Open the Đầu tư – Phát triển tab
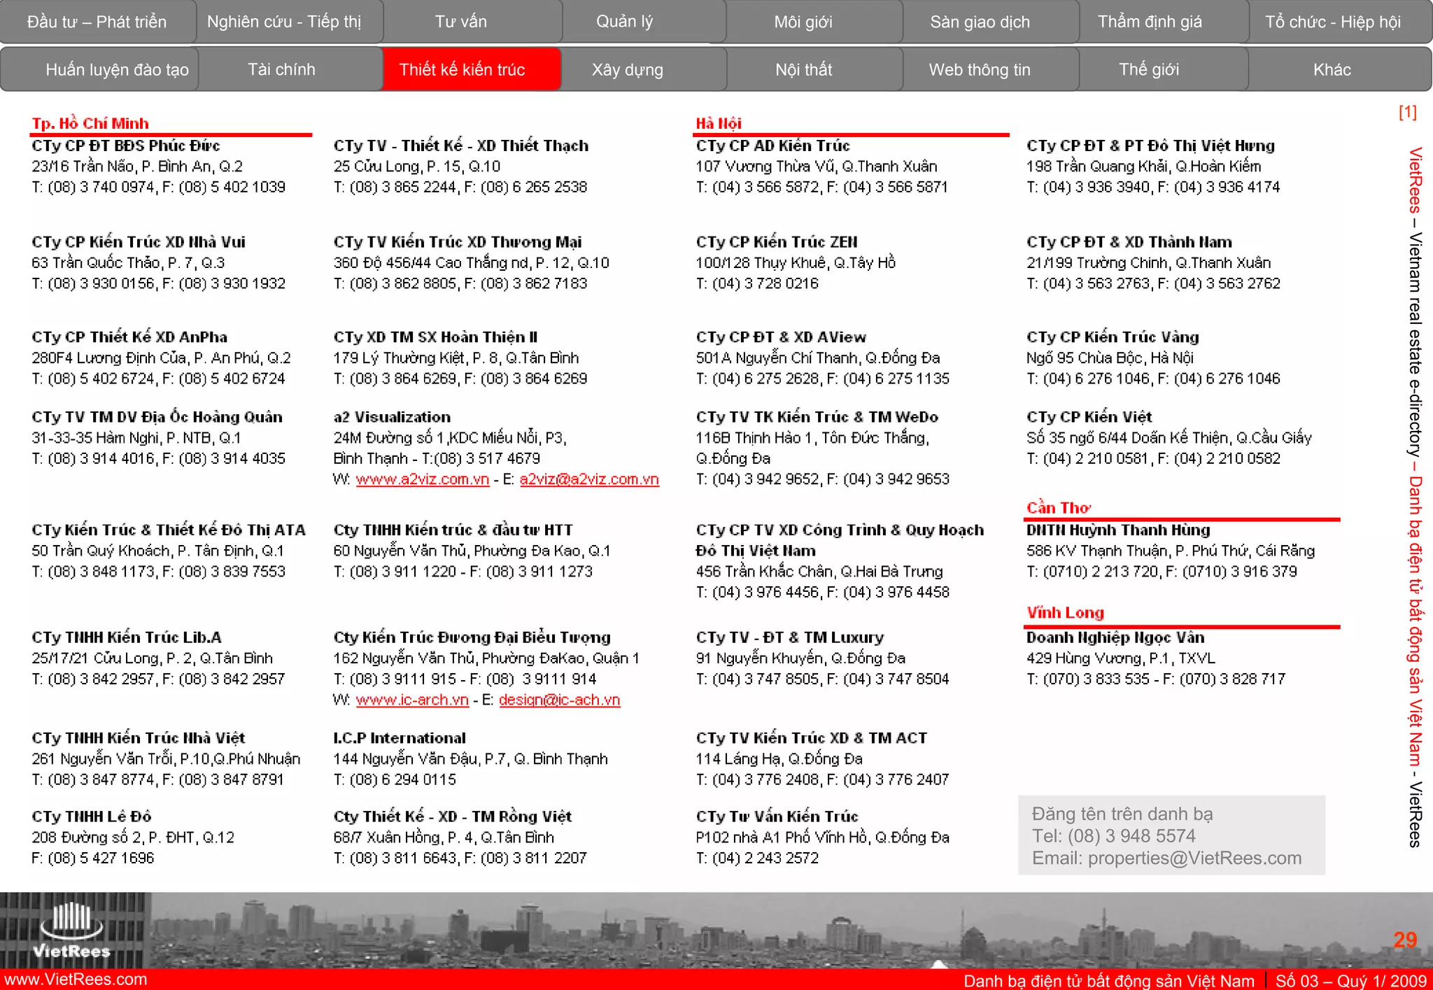1433x990 pixels. [97, 22]
